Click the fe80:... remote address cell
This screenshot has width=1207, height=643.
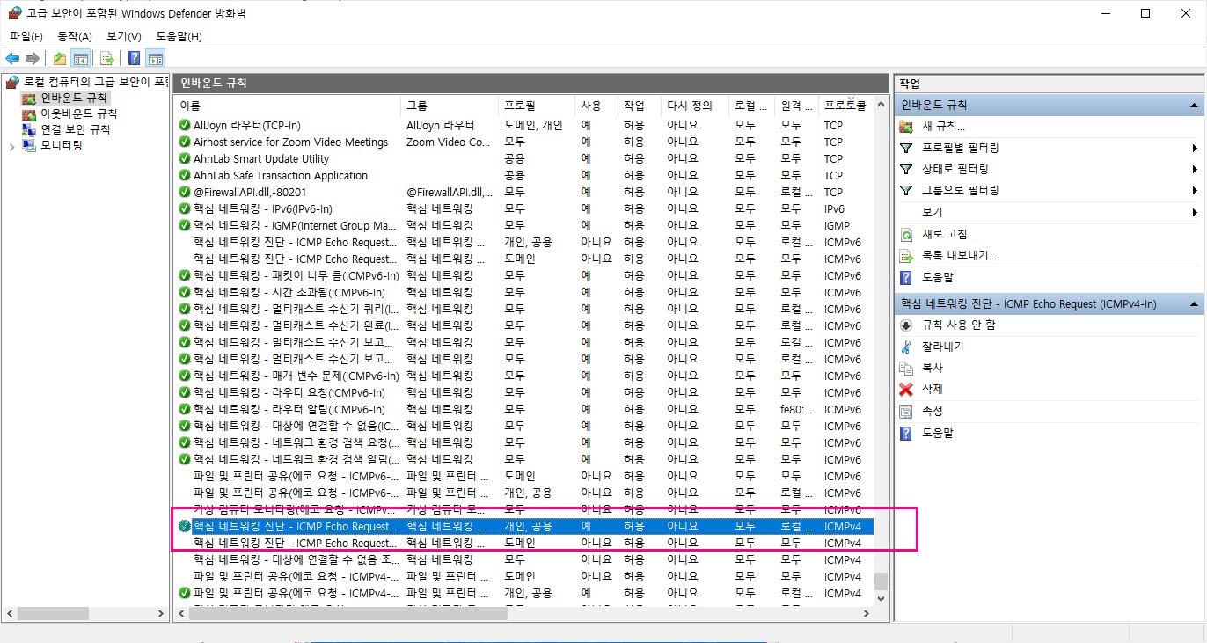[x=796, y=409]
